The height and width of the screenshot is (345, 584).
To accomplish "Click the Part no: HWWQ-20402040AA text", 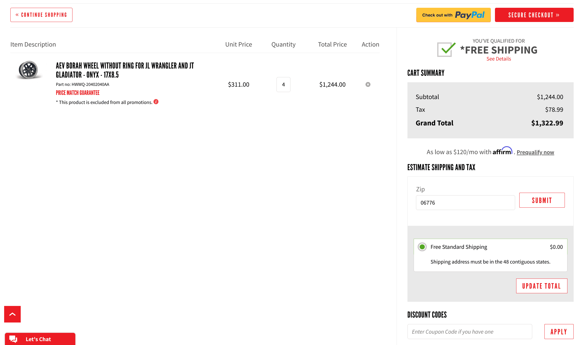I will pyautogui.click(x=83, y=84).
